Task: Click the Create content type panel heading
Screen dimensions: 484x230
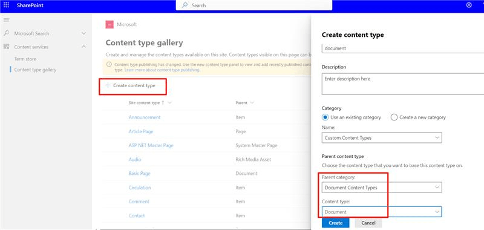Action: 353,35
